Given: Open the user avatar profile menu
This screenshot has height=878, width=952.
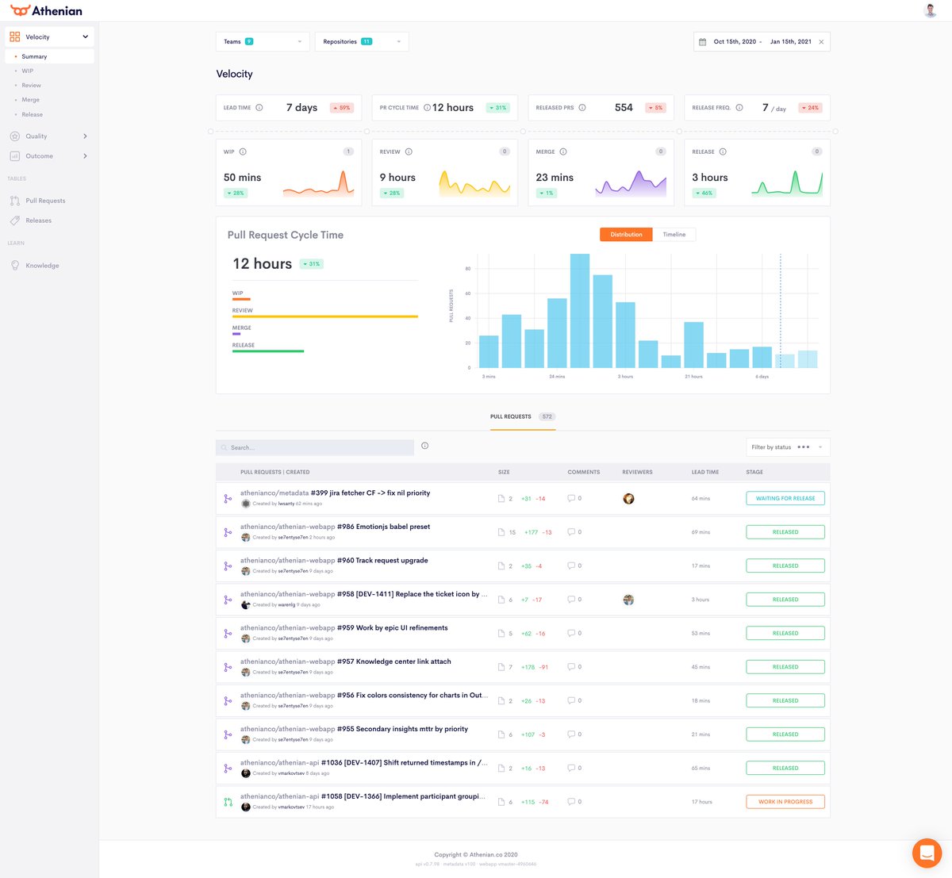Looking at the screenshot, I should (x=931, y=10).
